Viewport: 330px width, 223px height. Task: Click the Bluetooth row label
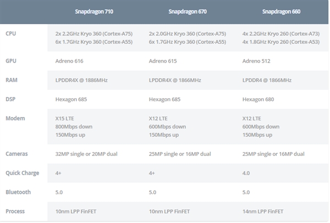coord(18,192)
